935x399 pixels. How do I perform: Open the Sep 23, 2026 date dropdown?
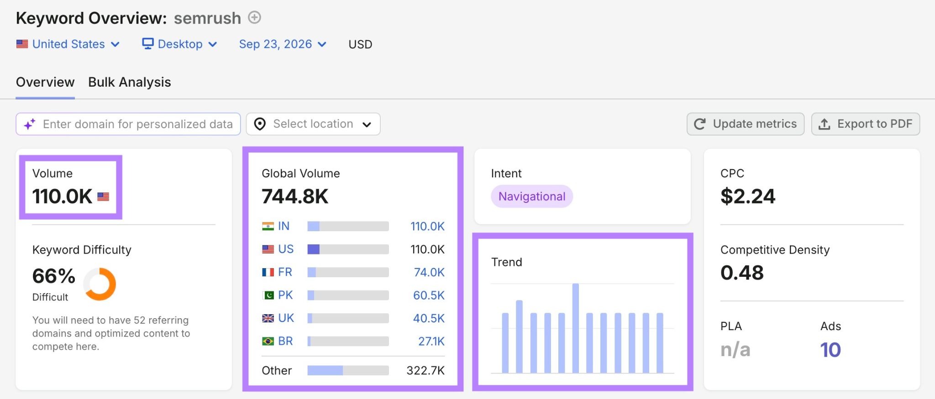(283, 44)
